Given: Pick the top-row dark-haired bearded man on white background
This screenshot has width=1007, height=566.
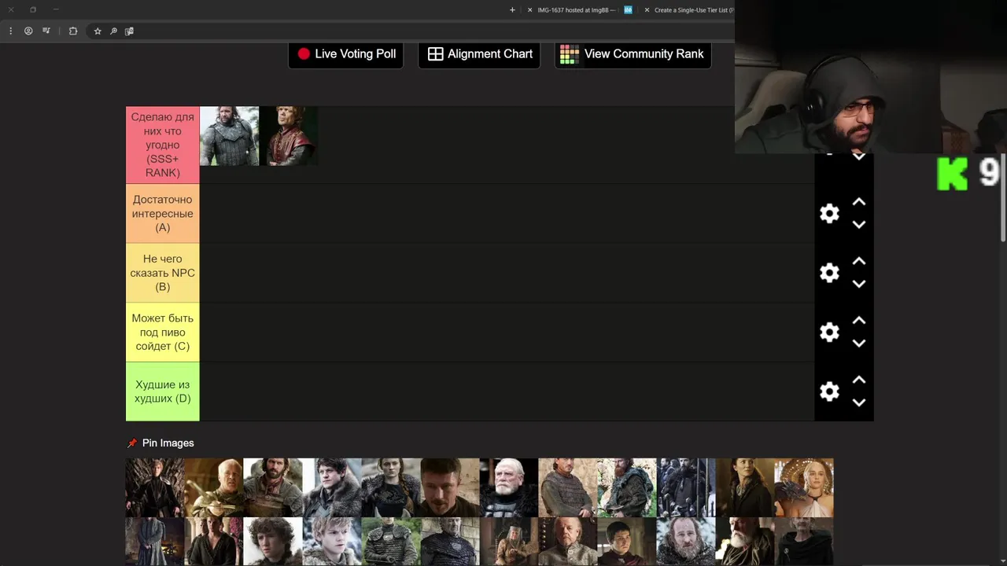Looking at the screenshot, I should tap(273, 487).
